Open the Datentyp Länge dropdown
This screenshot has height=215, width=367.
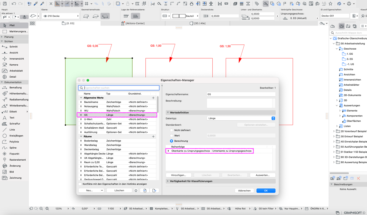[x=241, y=118]
